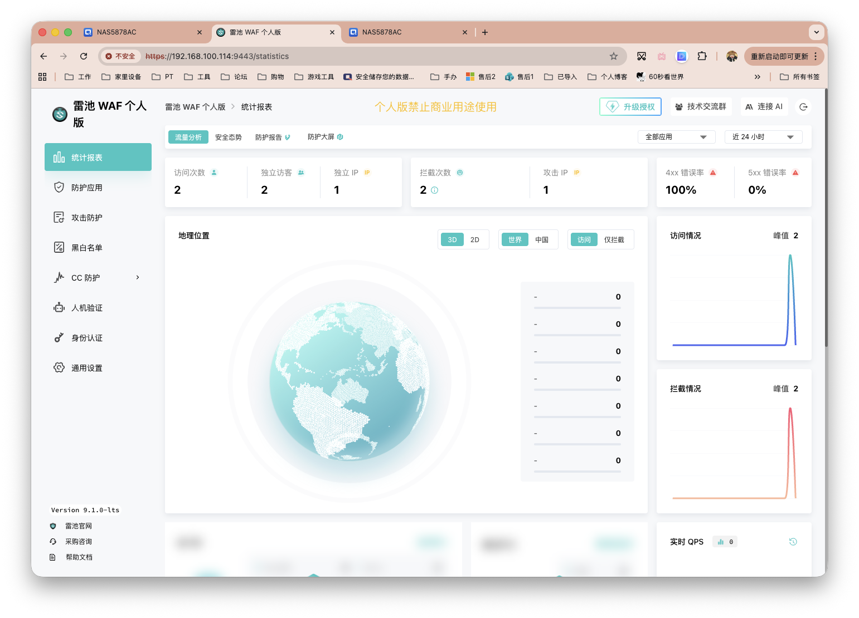
Task: Select the 身份认证 sidebar icon
Action: (88, 337)
